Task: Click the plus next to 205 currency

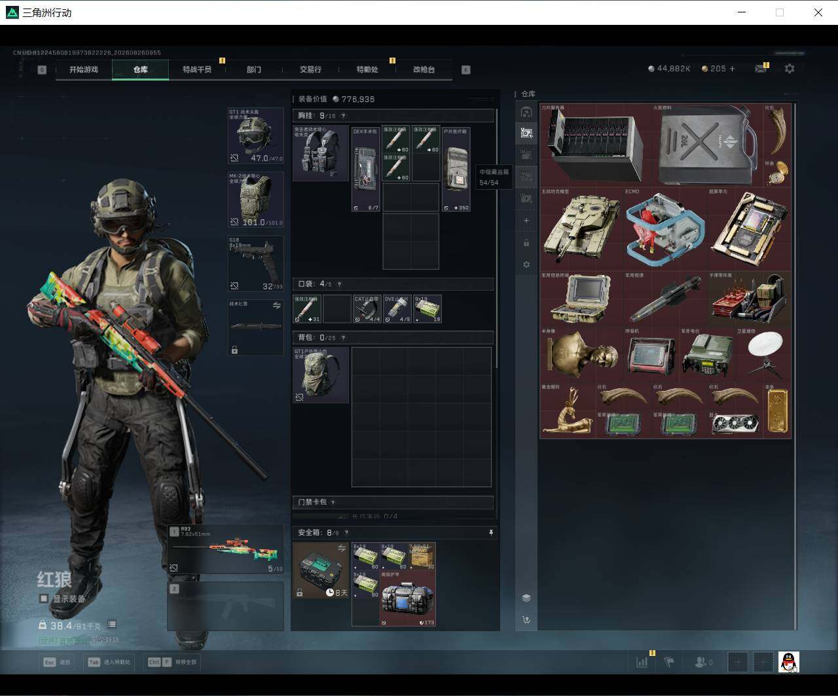Action: tap(732, 69)
